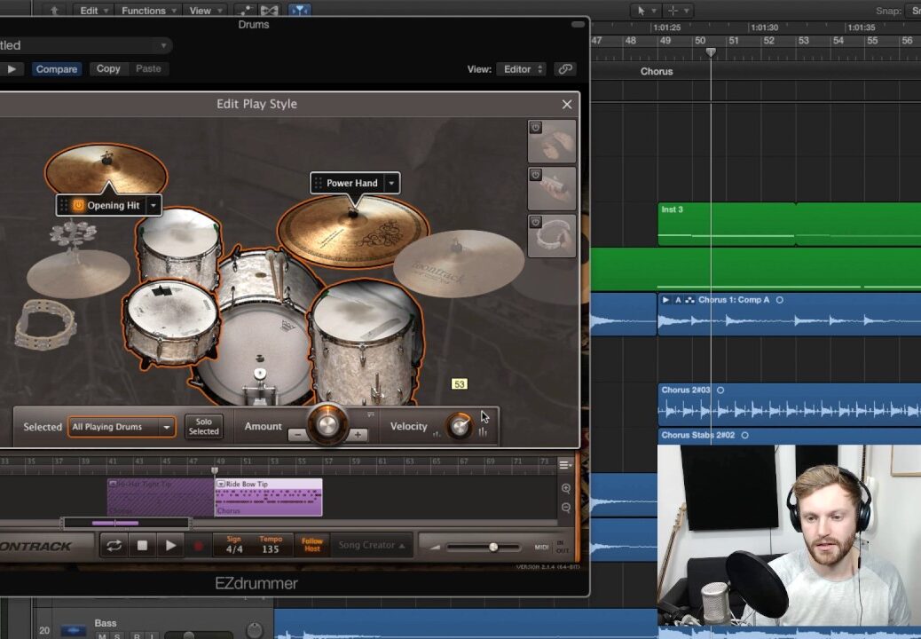Open the Ride Bow Tip block menu arrow
This screenshot has height=639, width=921.
(221, 484)
